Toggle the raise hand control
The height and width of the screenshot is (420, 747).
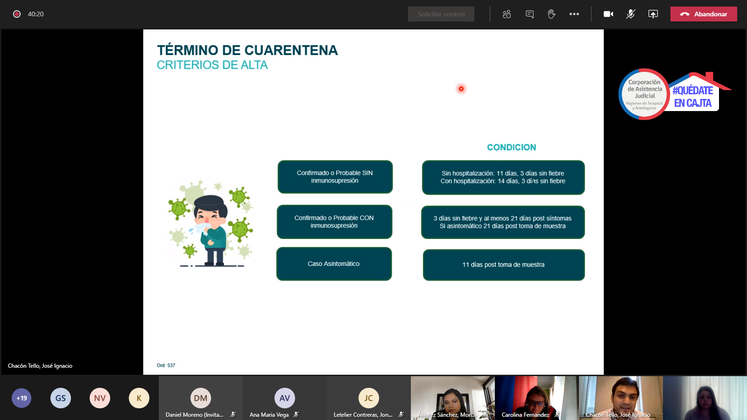551,14
